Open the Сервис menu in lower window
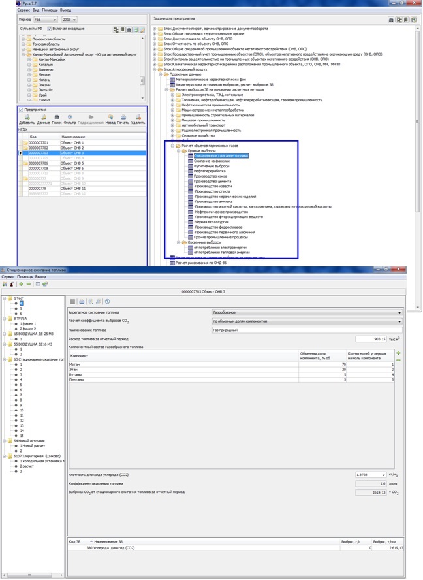This screenshot has height=580, width=423. tap(8, 276)
